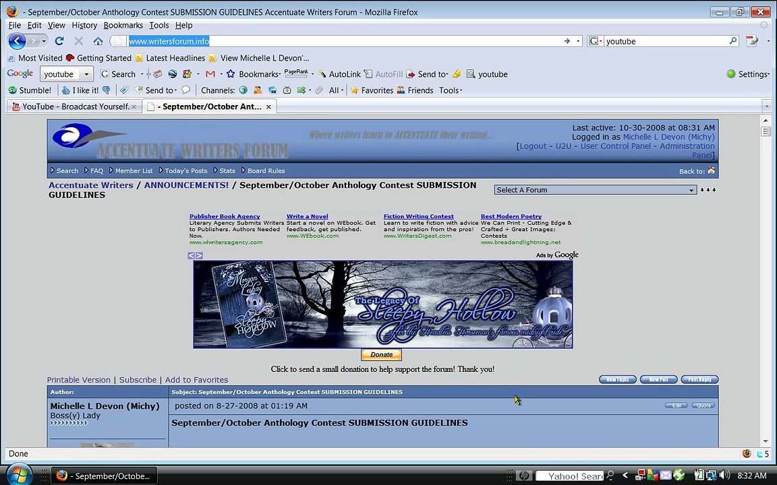
Task: Click the New Topic button
Action: click(x=617, y=380)
